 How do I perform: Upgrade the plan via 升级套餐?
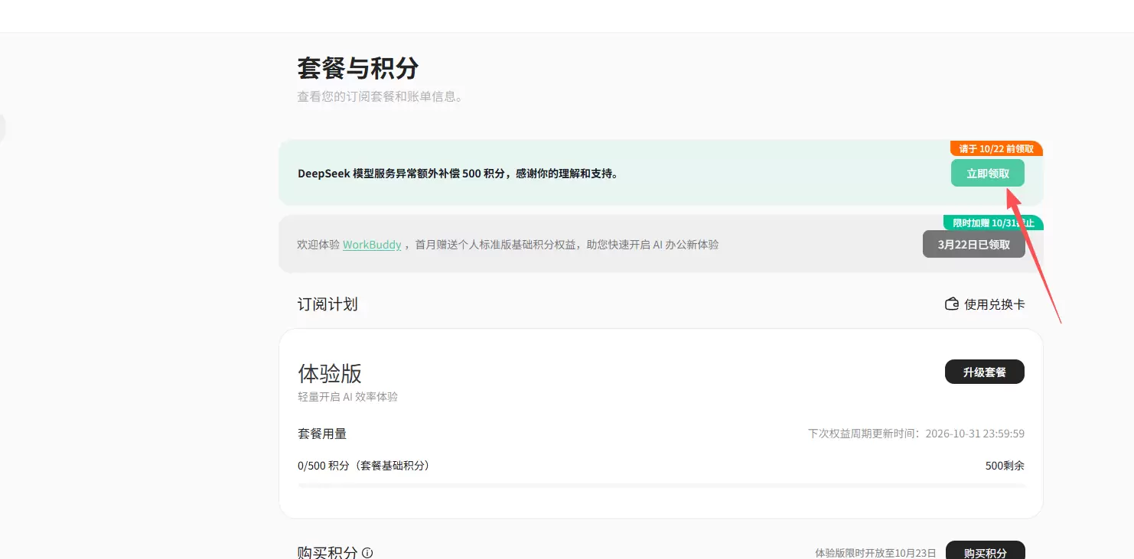(x=984, y=372)
